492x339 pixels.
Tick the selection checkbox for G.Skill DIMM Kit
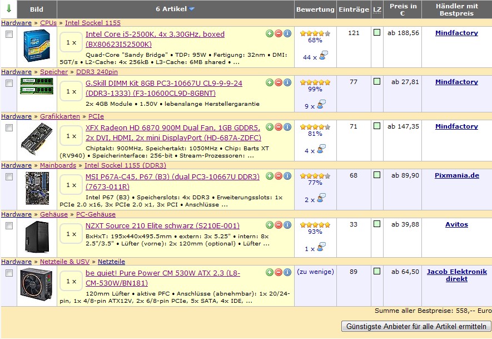[x=9, y=83]
